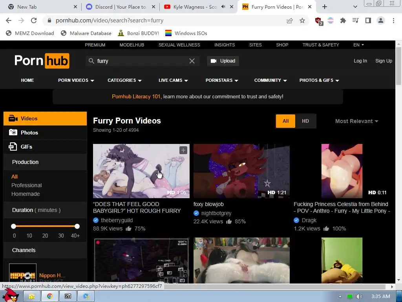Select the Videos sidebar tab
402x302 pixels.
(x=45, y=118)
